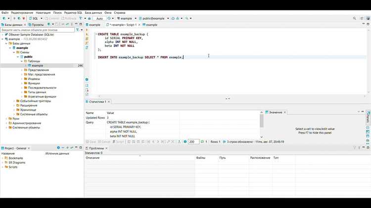Select the Администрирование folder
This screenshot has height=208, width=371.
[27, 123]
